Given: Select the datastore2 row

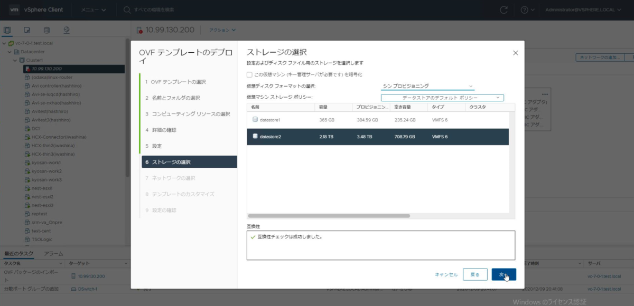Looking at the screenshot, I should [377, 137].
